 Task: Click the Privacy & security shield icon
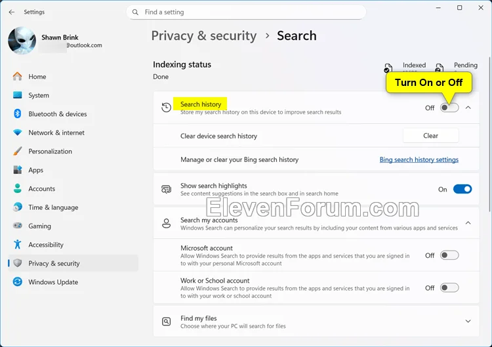pos(18,263)
